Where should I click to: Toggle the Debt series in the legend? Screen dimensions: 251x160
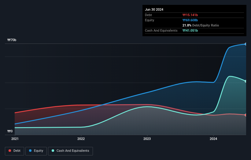click(14, 151)
